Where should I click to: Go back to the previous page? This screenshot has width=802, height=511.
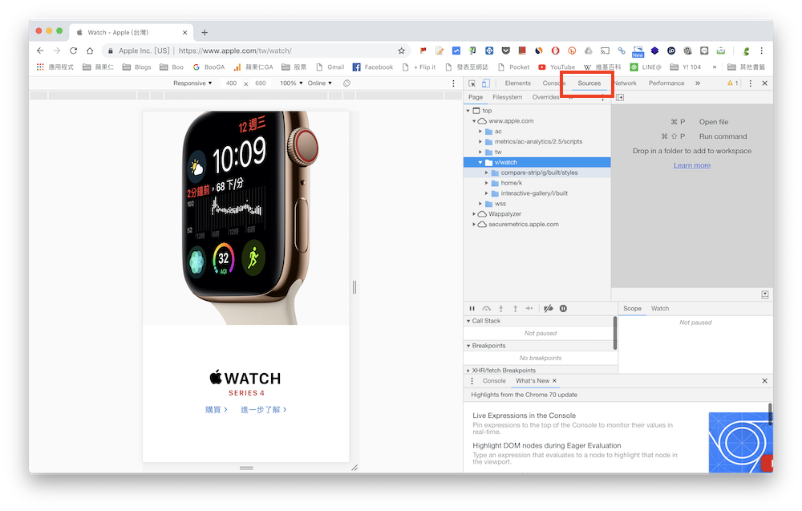click(40, 51)
